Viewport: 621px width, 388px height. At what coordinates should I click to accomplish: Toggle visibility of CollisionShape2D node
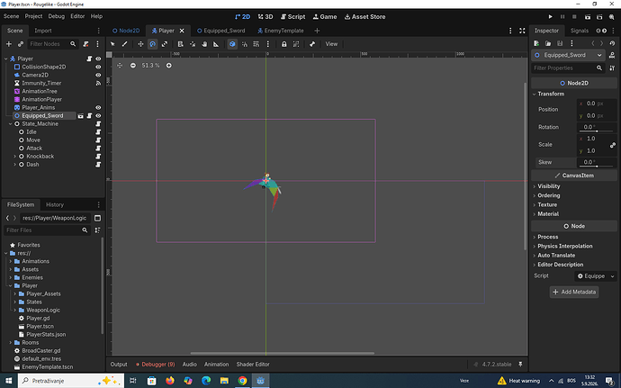(x=98, y=67)
